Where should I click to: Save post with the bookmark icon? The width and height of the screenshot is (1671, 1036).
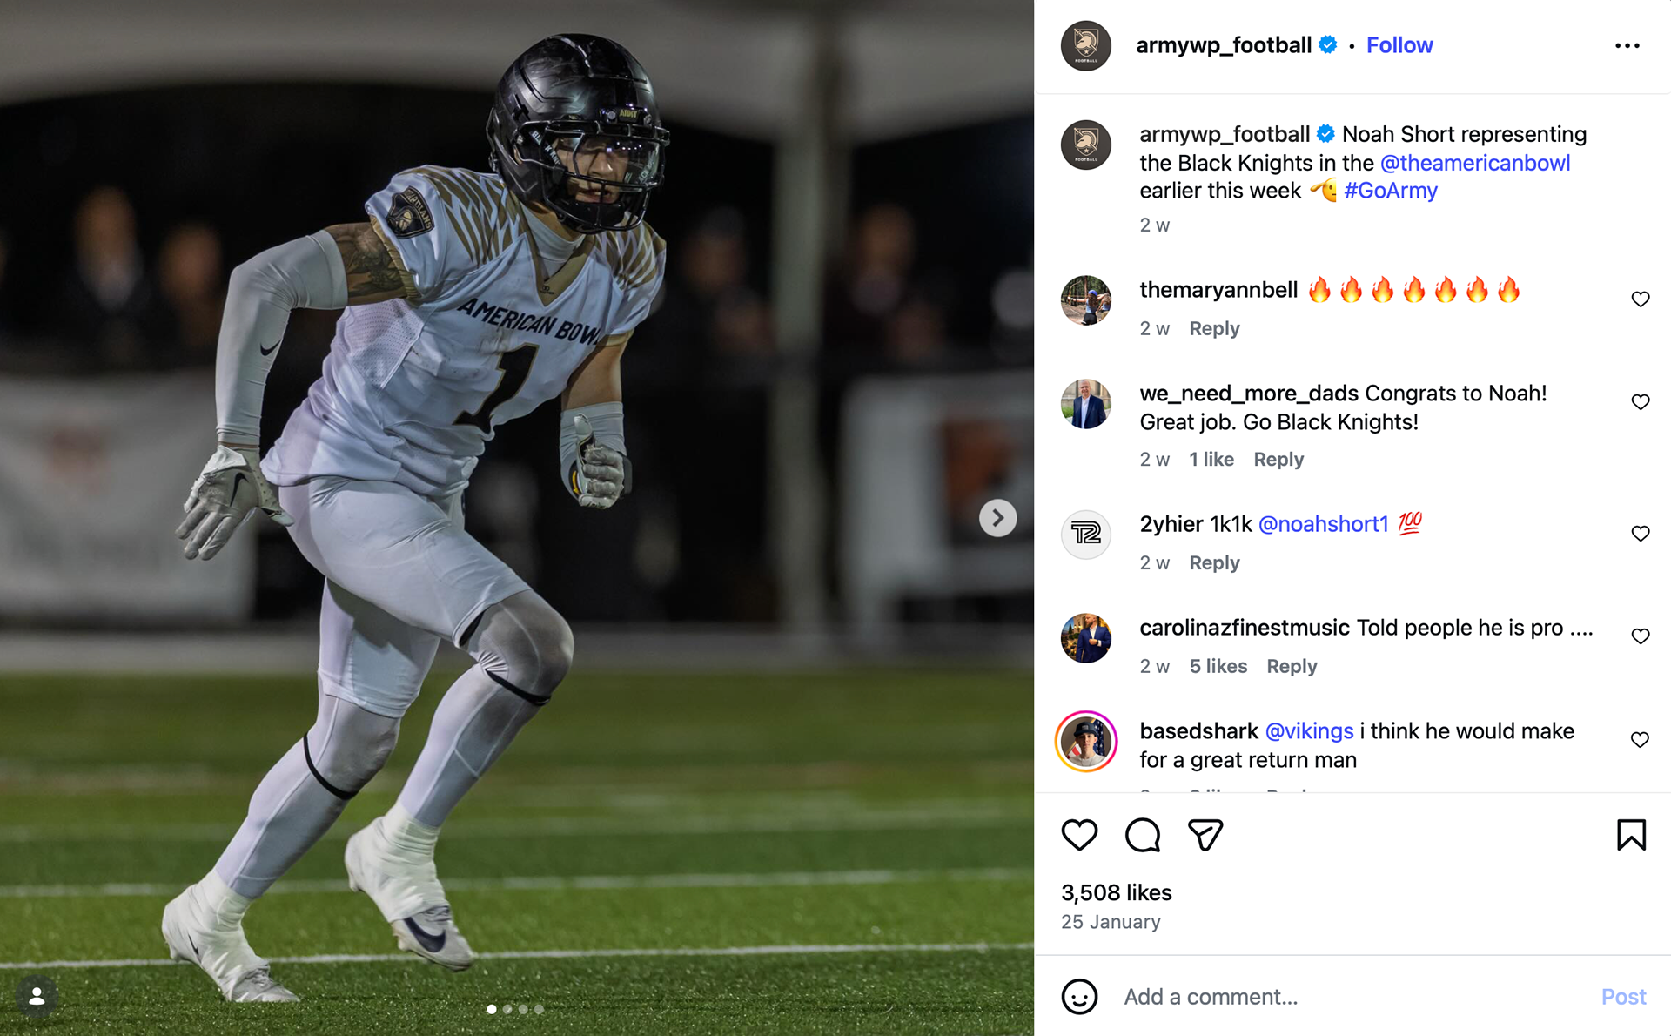coord(1631,835)
